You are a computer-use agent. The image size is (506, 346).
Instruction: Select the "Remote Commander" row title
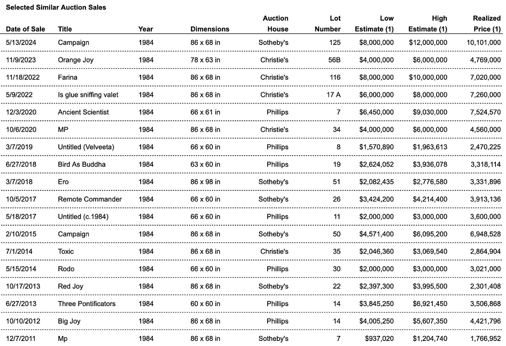click(90, 199)
